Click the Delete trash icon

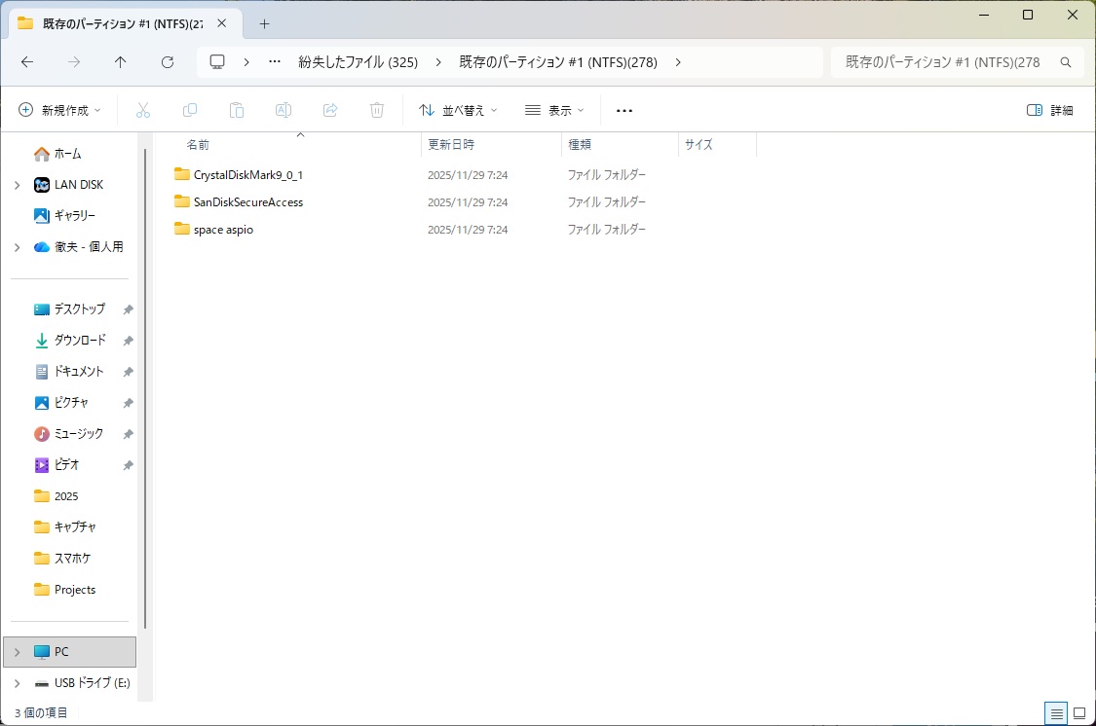(377, 110)
